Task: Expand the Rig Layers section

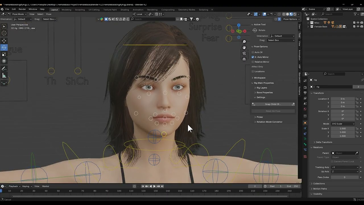Action: click(261, 88)
